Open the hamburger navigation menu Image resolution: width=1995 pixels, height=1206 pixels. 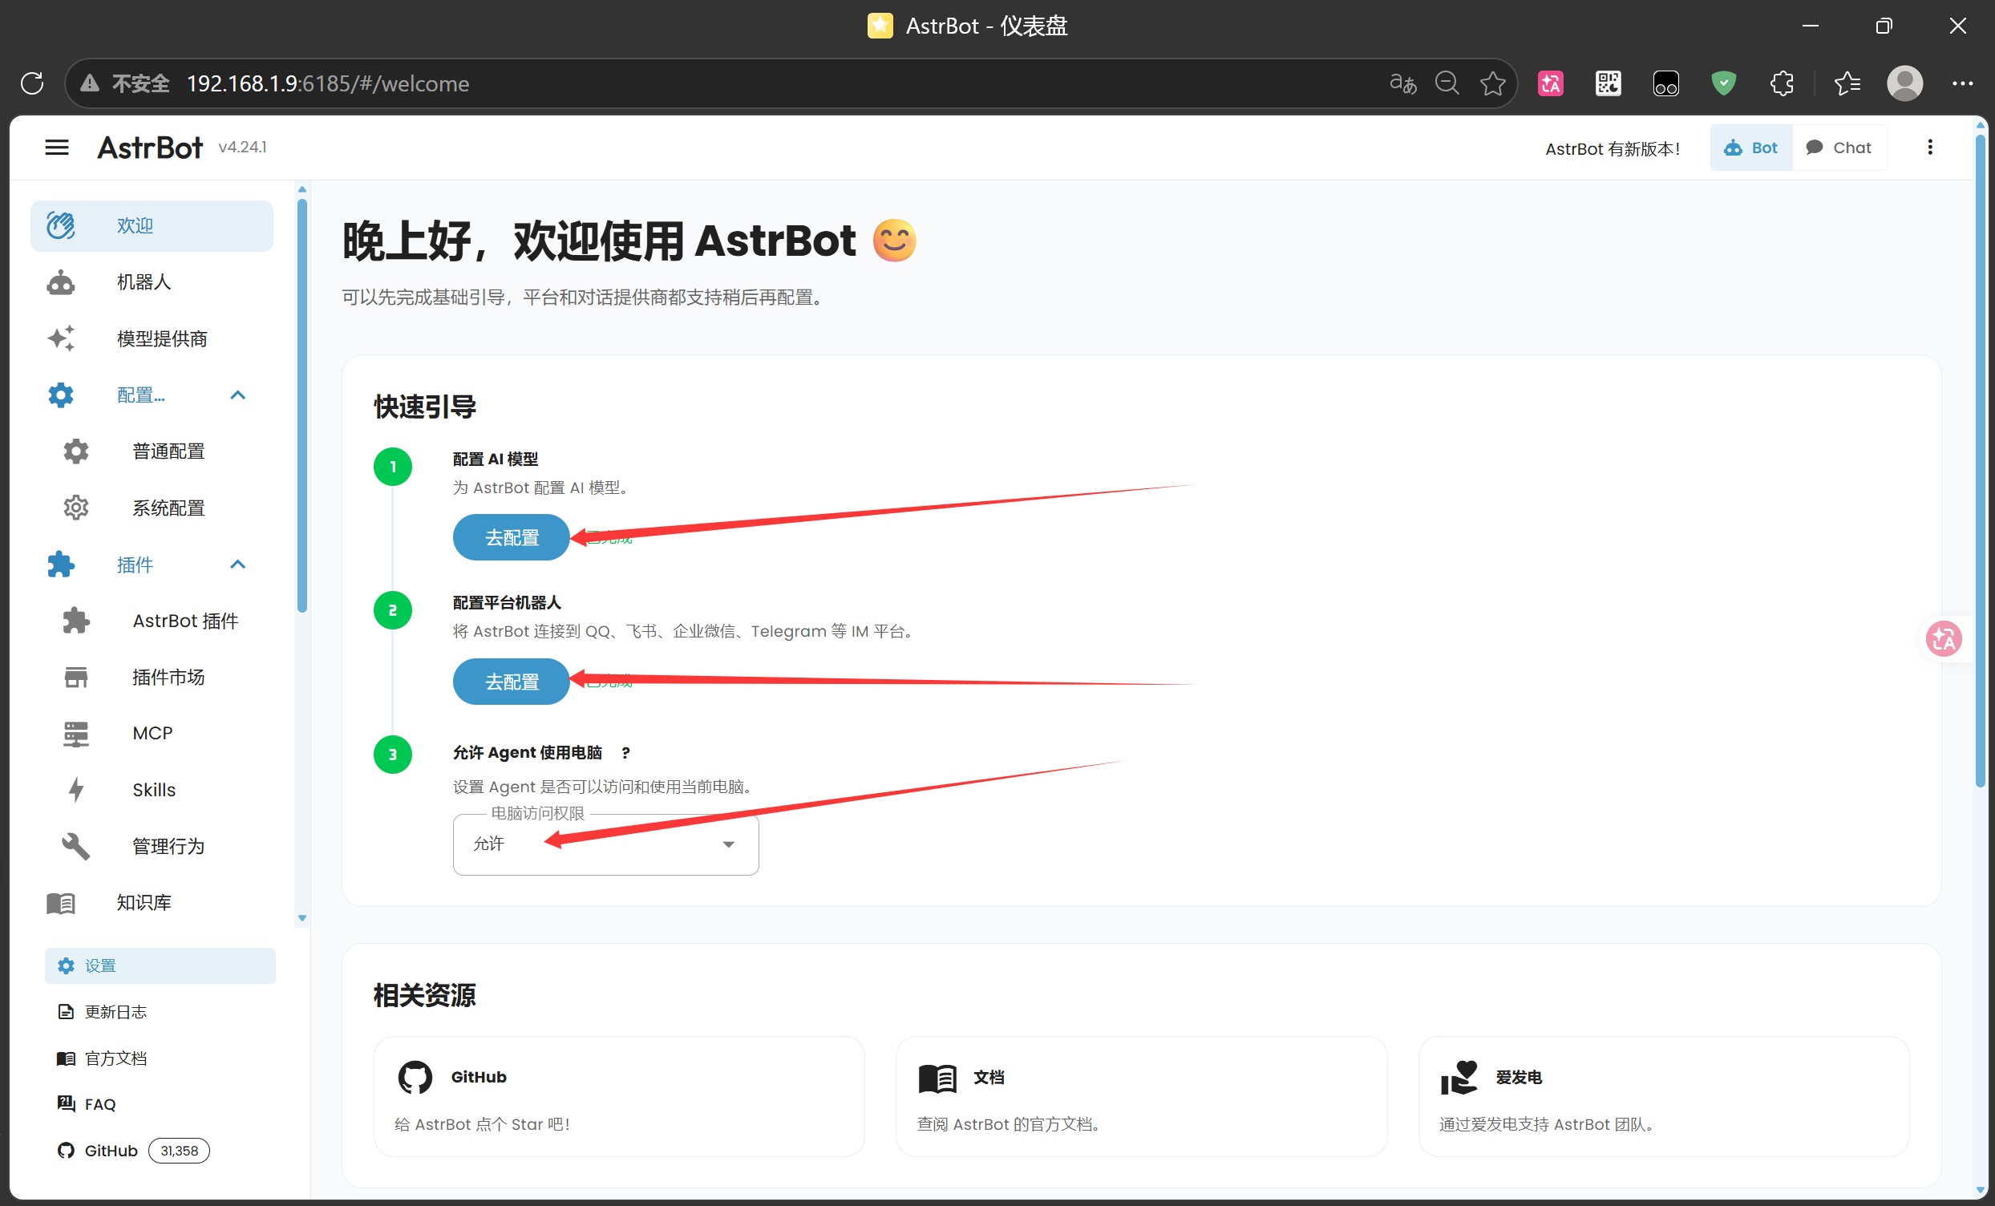[x=57, y=148]
